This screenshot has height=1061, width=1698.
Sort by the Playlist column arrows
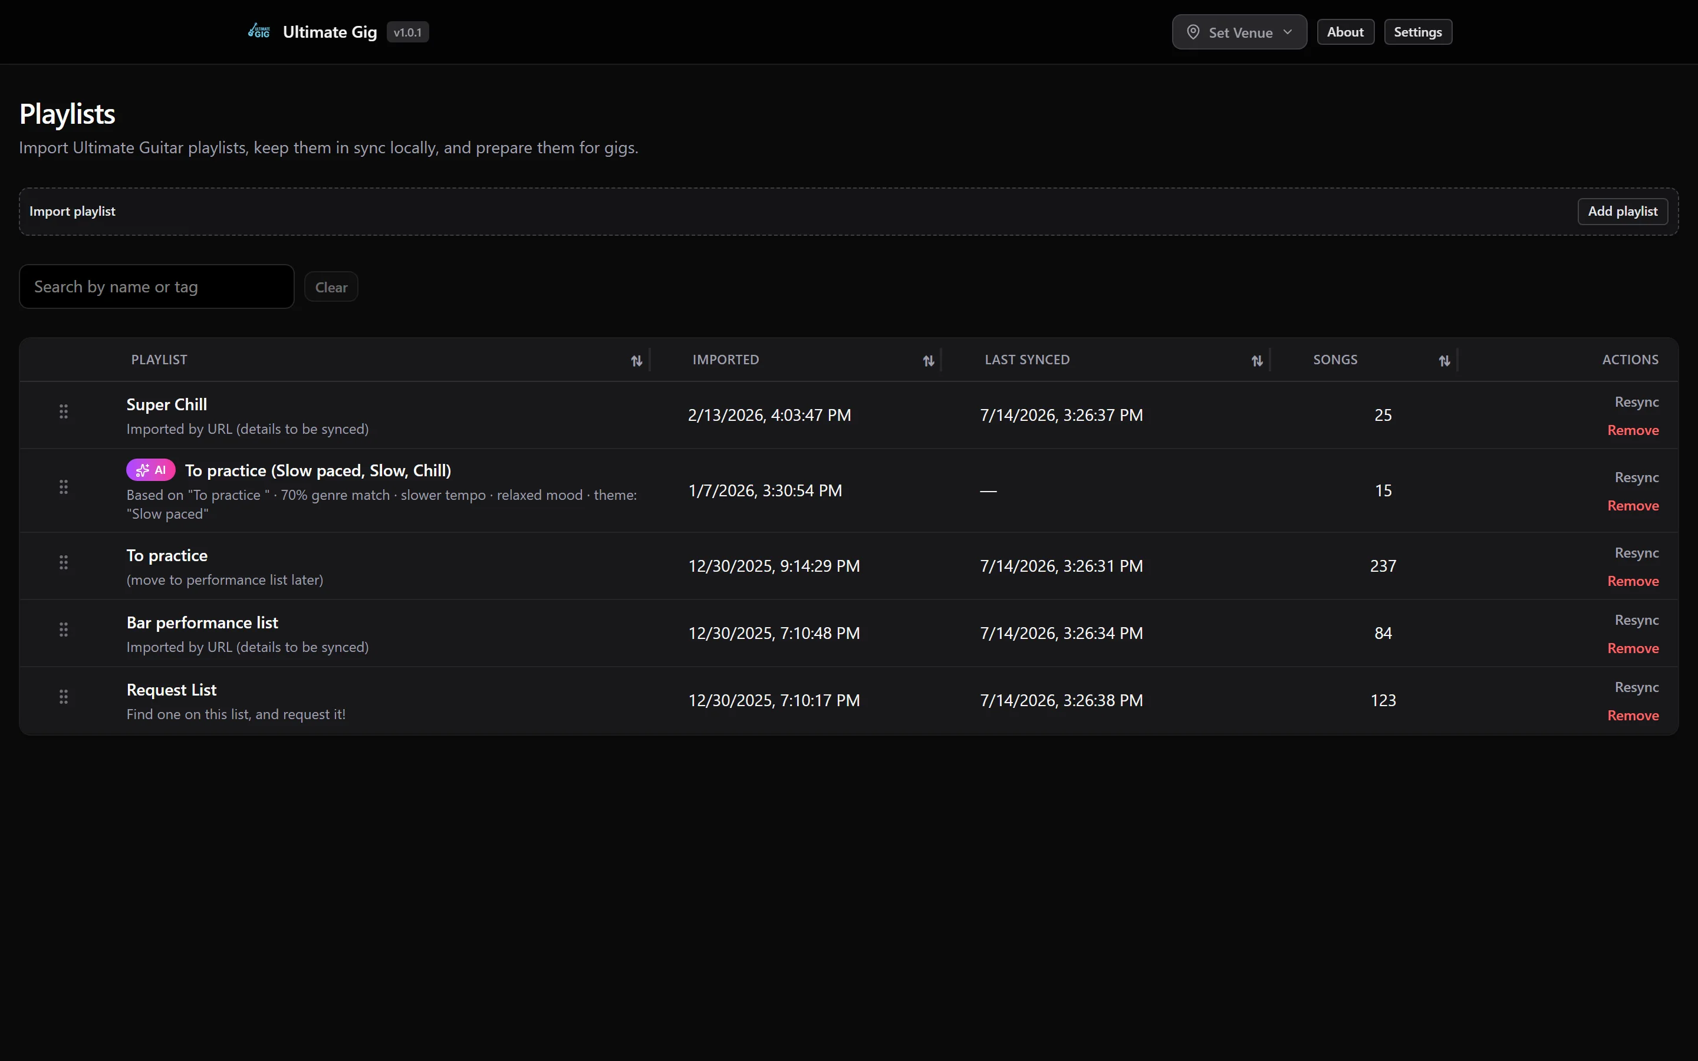636,361
